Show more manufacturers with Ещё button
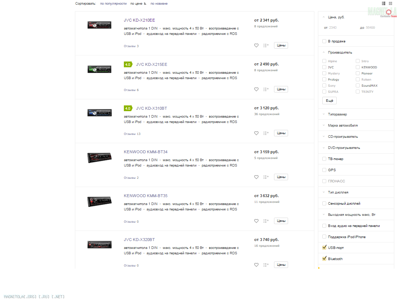The width and height of the screenshot is (404, 300). (x=329, y=101)
